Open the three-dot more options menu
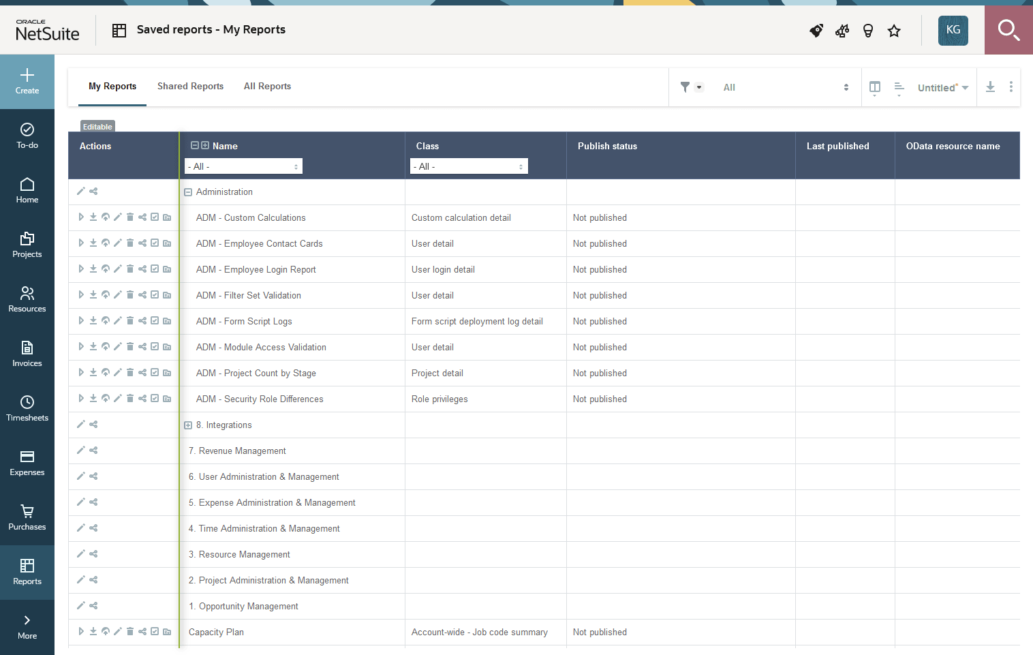The image size is (1033, 655). pyautogui.click(x=1011, y=87)
